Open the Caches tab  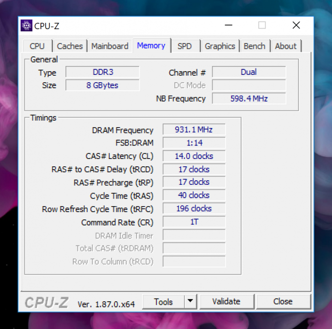tap(70, 46)
